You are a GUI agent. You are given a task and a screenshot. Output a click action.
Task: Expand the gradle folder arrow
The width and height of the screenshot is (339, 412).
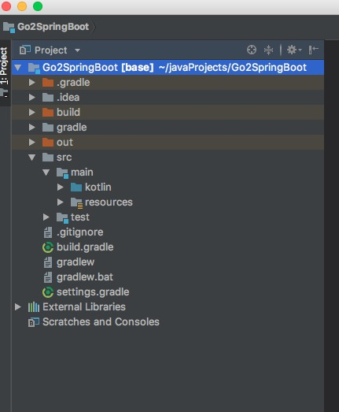coord(31,128)
